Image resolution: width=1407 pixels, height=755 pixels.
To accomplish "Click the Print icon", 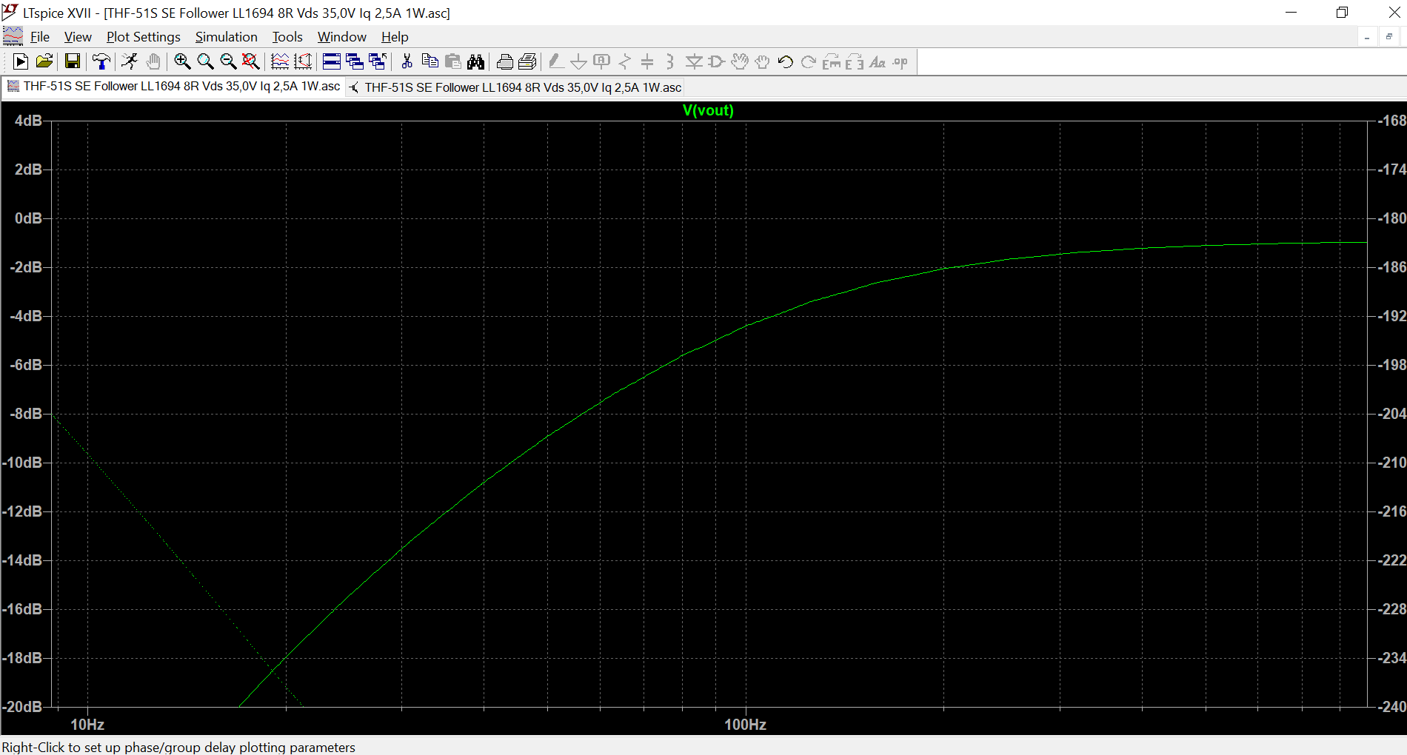I will [504, 62].
